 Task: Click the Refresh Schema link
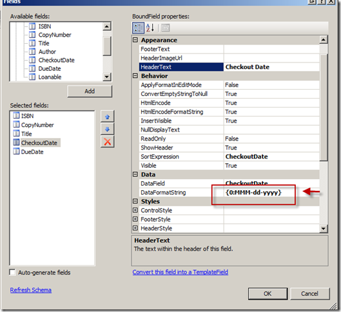pyautogui.click(x=31, y=290)
